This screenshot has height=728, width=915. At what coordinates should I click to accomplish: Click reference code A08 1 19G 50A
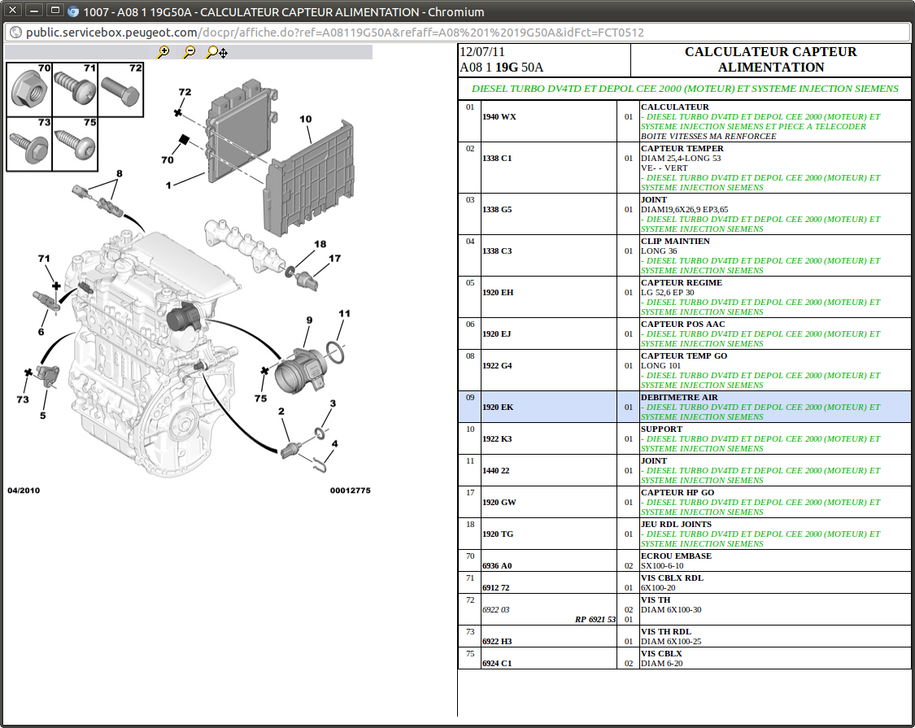[x=502, y=68]
